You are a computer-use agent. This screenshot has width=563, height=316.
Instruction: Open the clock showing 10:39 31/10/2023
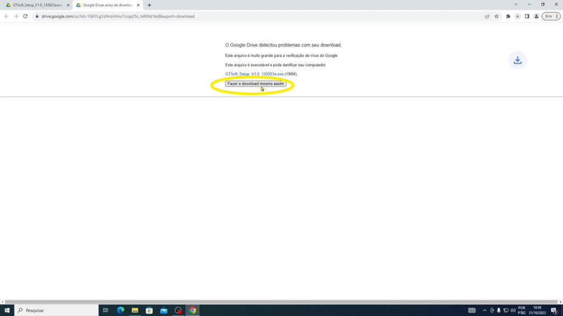pos(537,311)
